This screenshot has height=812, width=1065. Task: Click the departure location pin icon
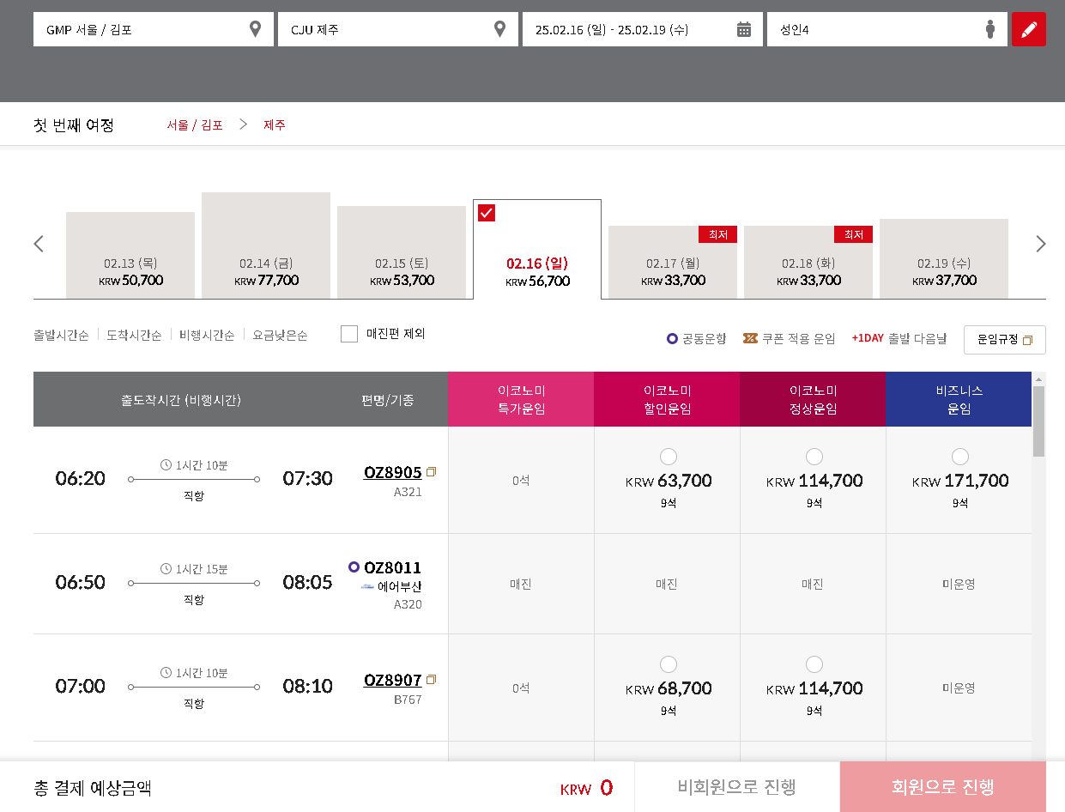[x=254, y=28]
